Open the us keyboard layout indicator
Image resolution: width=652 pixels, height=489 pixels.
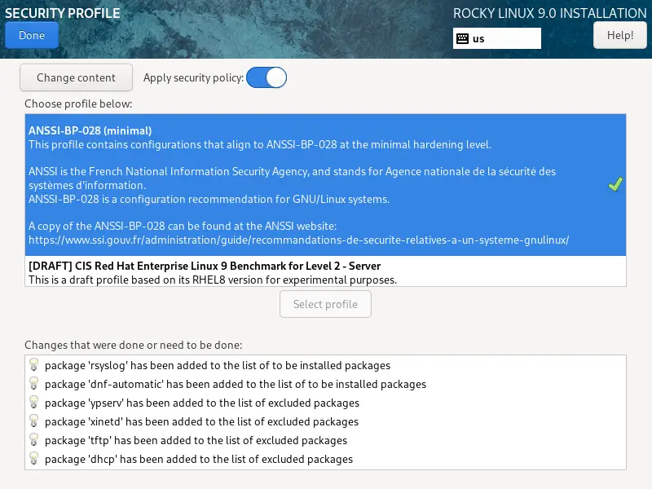(x=497, y=38)
